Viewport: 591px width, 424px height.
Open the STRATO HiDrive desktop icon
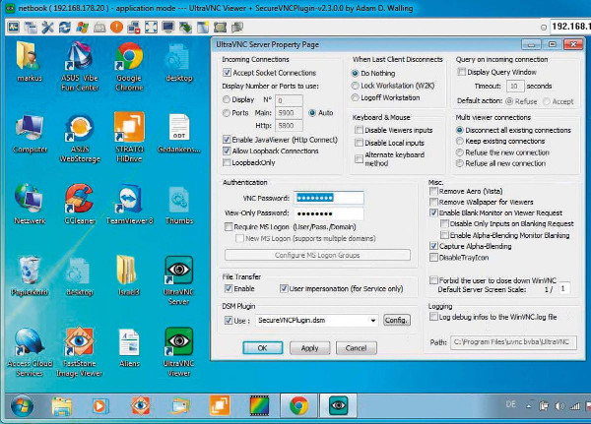point(130,130)
